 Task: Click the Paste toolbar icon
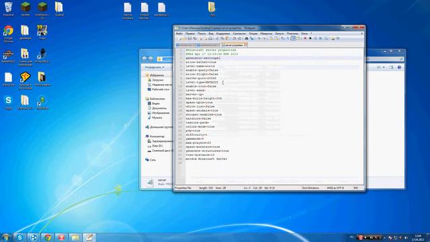227,38
